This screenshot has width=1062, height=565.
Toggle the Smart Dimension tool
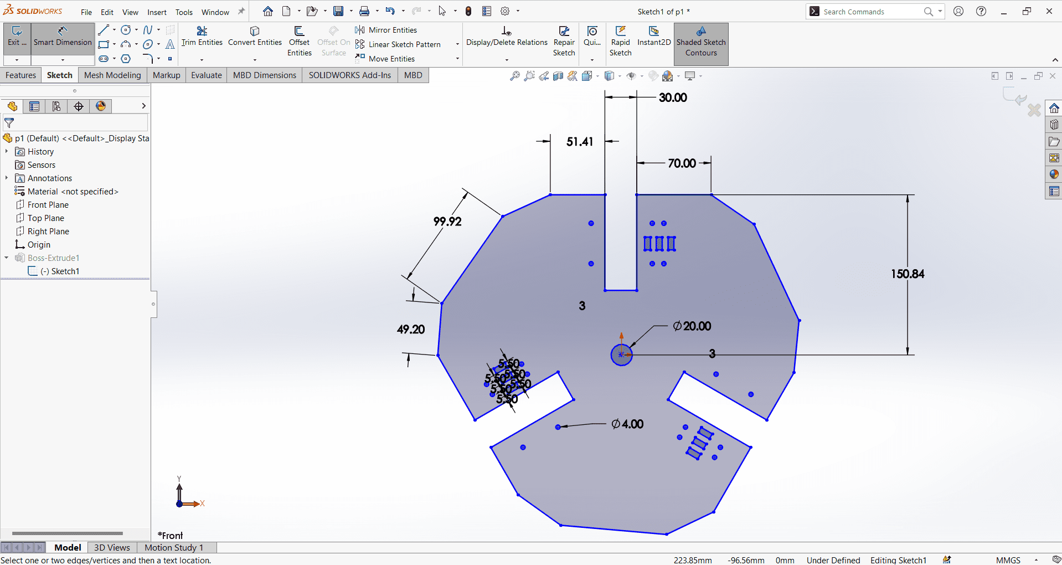pos(63,38)
